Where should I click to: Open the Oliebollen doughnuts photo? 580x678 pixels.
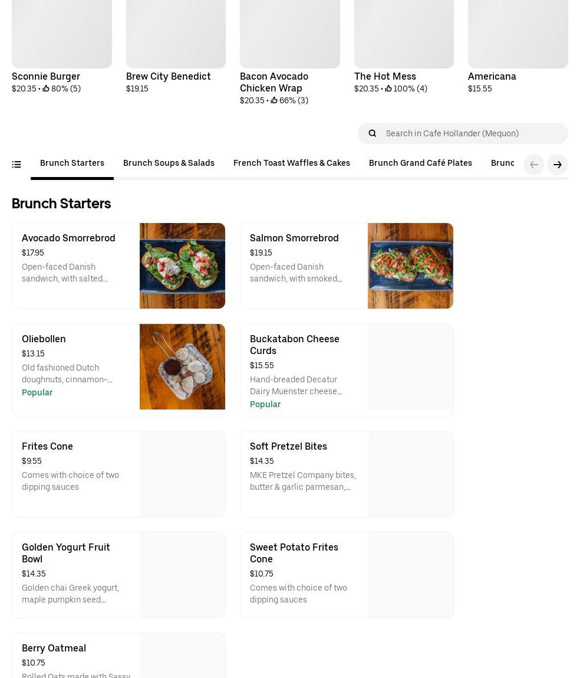click(x=182, y=366)
